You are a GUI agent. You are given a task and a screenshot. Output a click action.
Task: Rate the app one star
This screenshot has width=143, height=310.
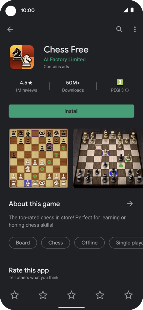(15, 295)
